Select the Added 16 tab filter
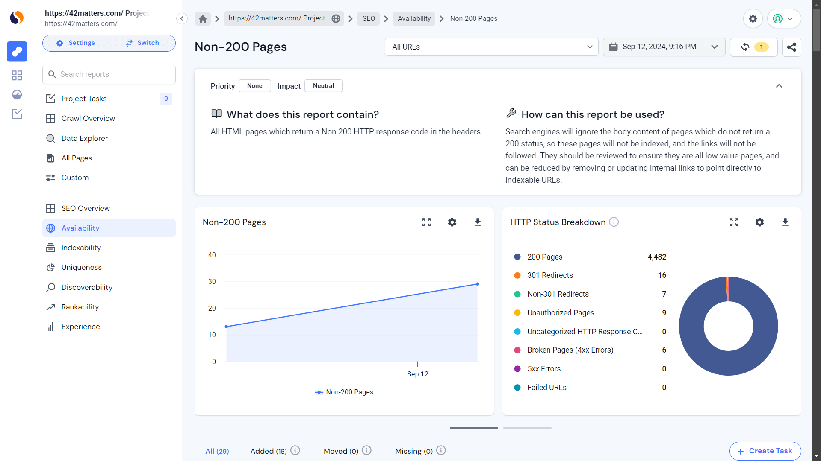The image size is (821, 461). pos(269,451)
